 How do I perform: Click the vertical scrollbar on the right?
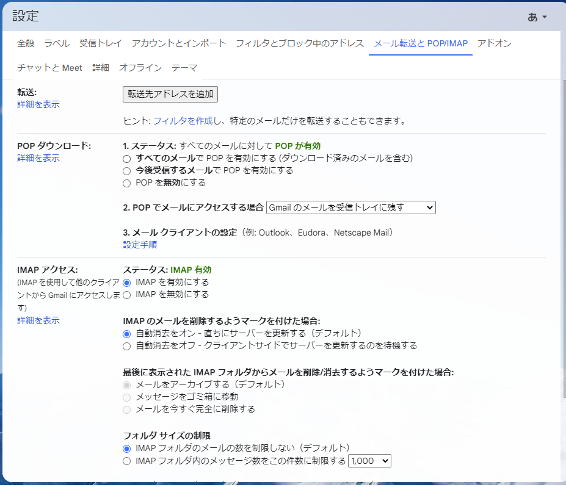[x=562, y=244]
